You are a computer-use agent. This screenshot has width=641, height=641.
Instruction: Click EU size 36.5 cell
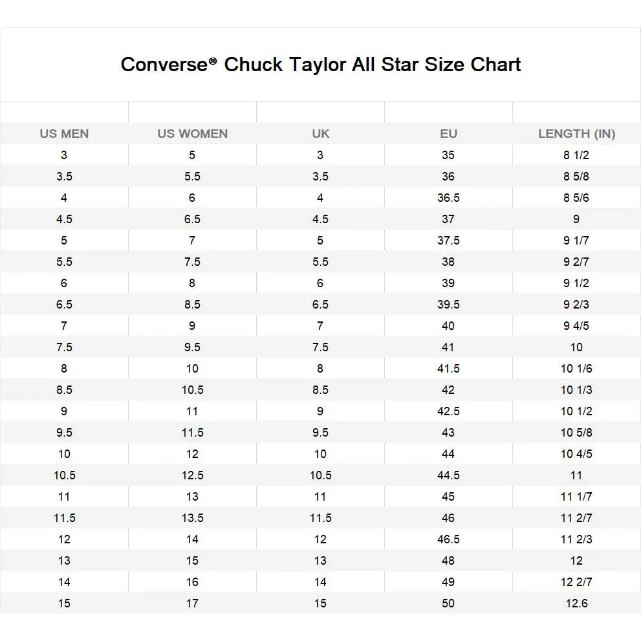(x=448, y=198)
